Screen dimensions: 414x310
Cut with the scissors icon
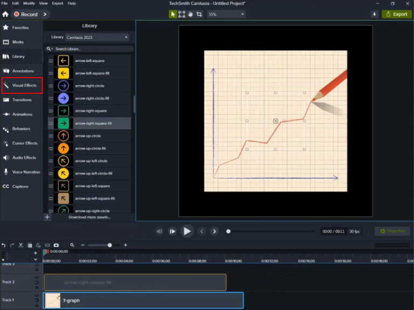[x=21, y=245]
